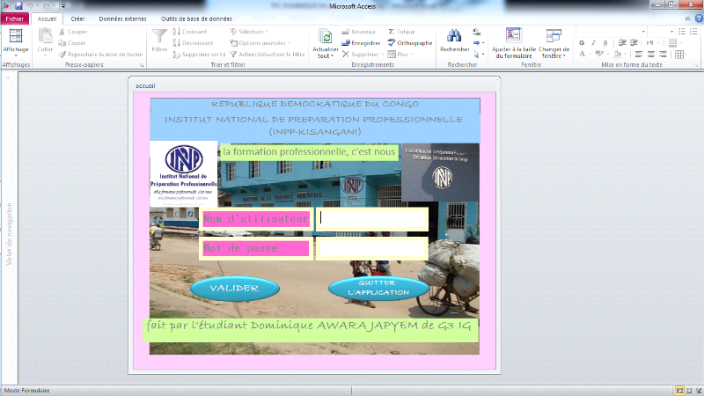Toggle italic text formatting
The width and height of the screenshot is (704, 396).
click(x=593, y=42)
